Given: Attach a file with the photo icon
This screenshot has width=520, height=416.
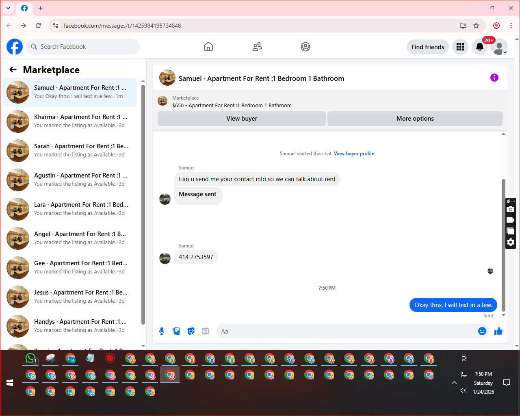Looking at the screenshot, I should (x=176, y=331).
